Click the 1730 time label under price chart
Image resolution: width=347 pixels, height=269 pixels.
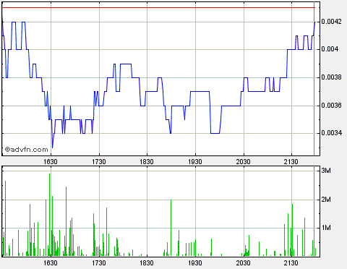click(x=99, y=162)
